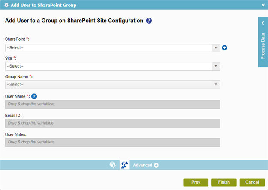This screenshot has height=190, width=268.
Task: Select the user group configuration tab icon
Action: 125,165
